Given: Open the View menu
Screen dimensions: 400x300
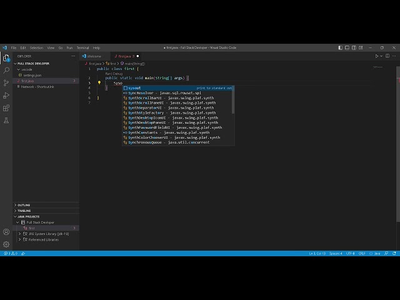Looking at the screenshot, I should [51, 47].
